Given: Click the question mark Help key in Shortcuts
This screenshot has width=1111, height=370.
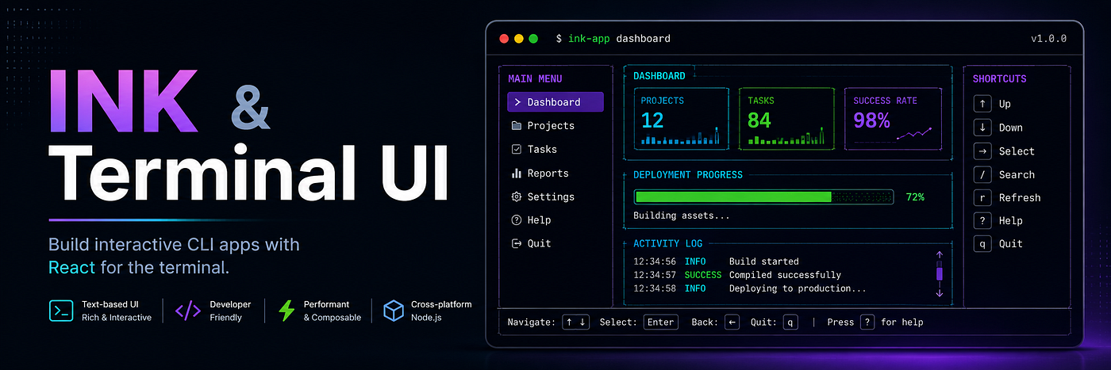Looking at the screenshot, I should 982,220.
